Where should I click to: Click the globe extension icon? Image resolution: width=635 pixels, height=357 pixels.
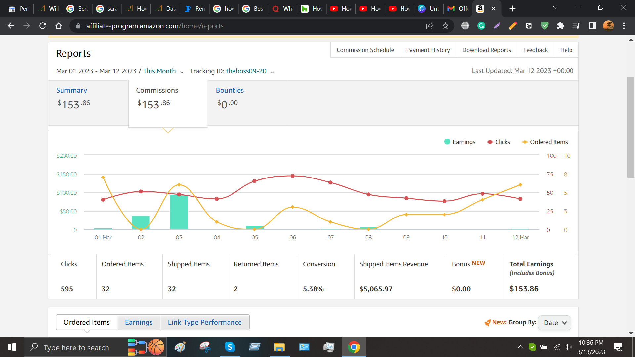point(465,26)
